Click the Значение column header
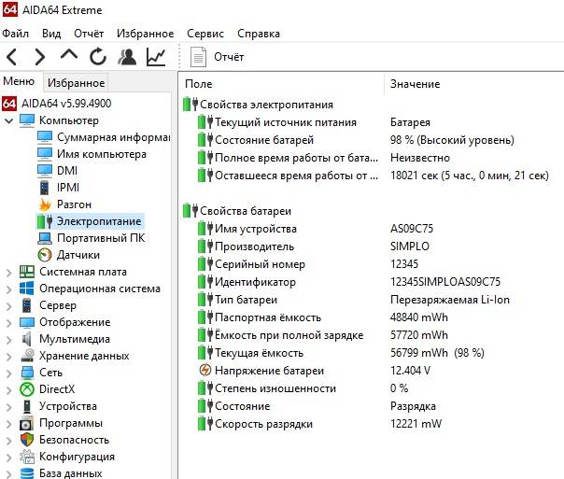The width and height of the screenshot is (564, 479). click(416, 84)
